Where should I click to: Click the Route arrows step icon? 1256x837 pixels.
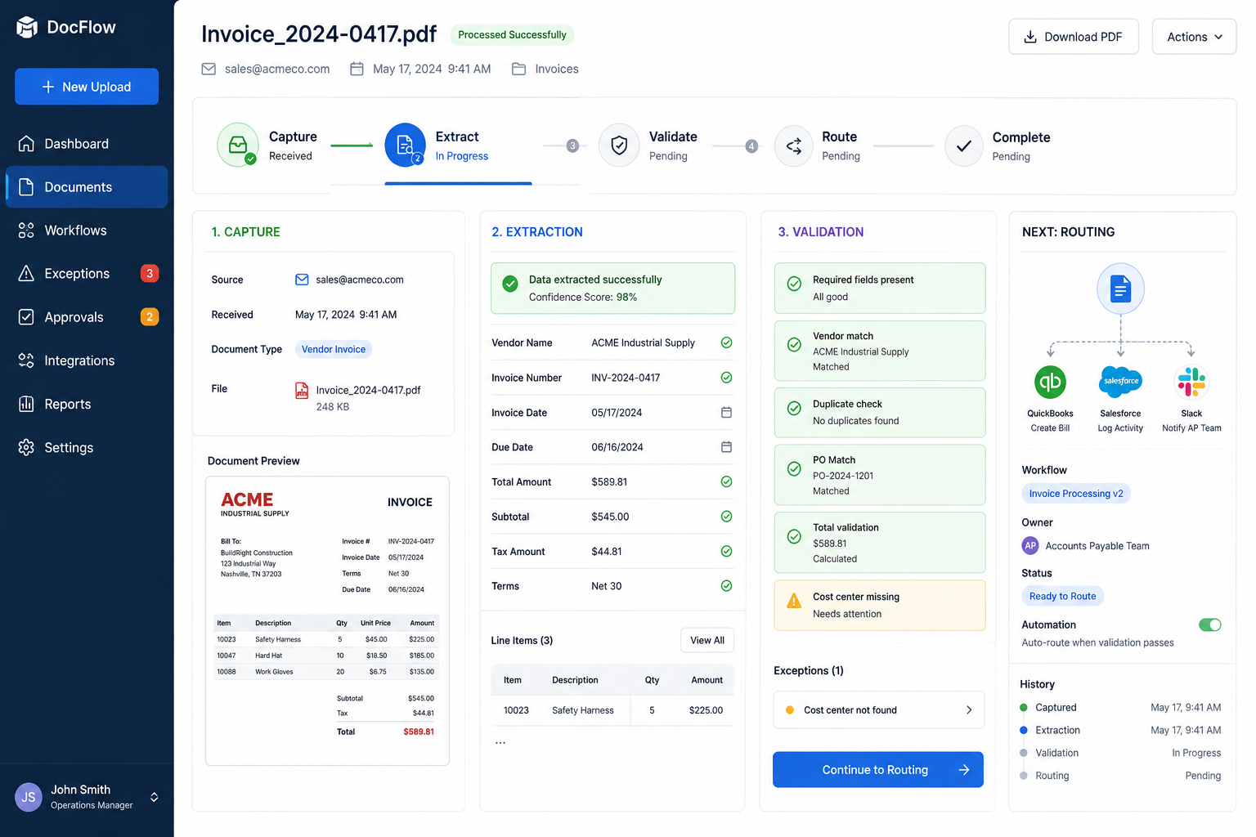(x=793, y=145)
